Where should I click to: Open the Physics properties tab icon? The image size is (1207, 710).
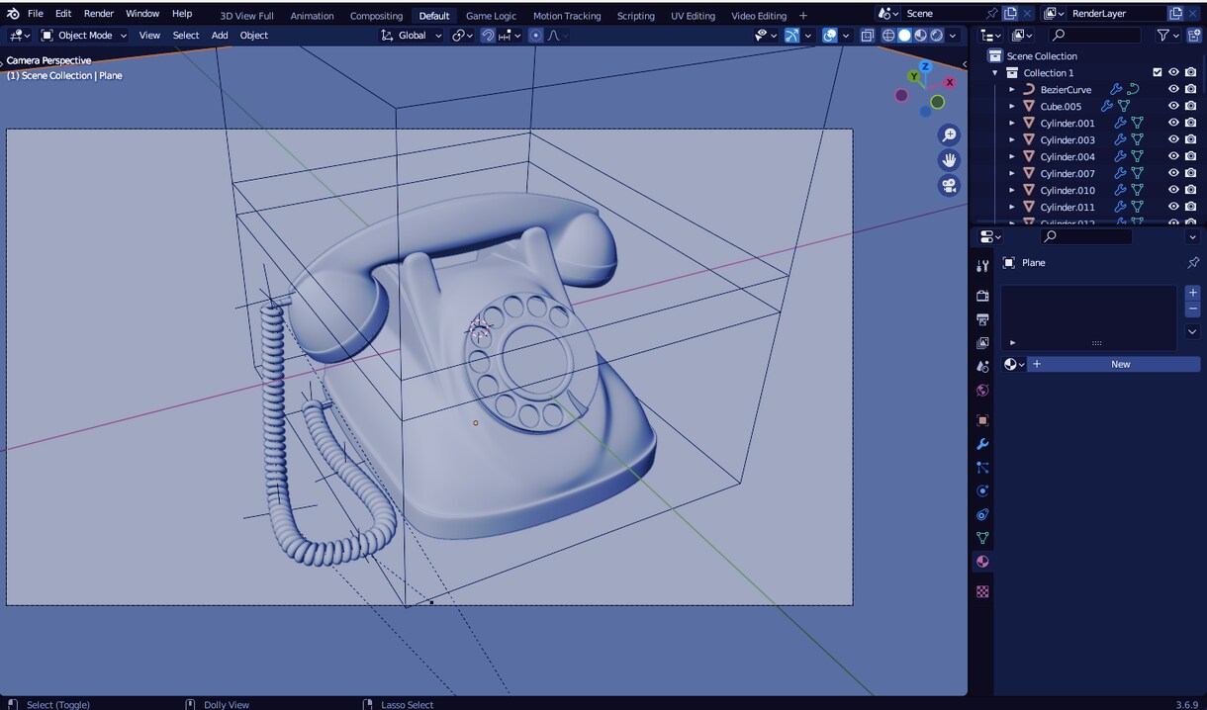982,491
